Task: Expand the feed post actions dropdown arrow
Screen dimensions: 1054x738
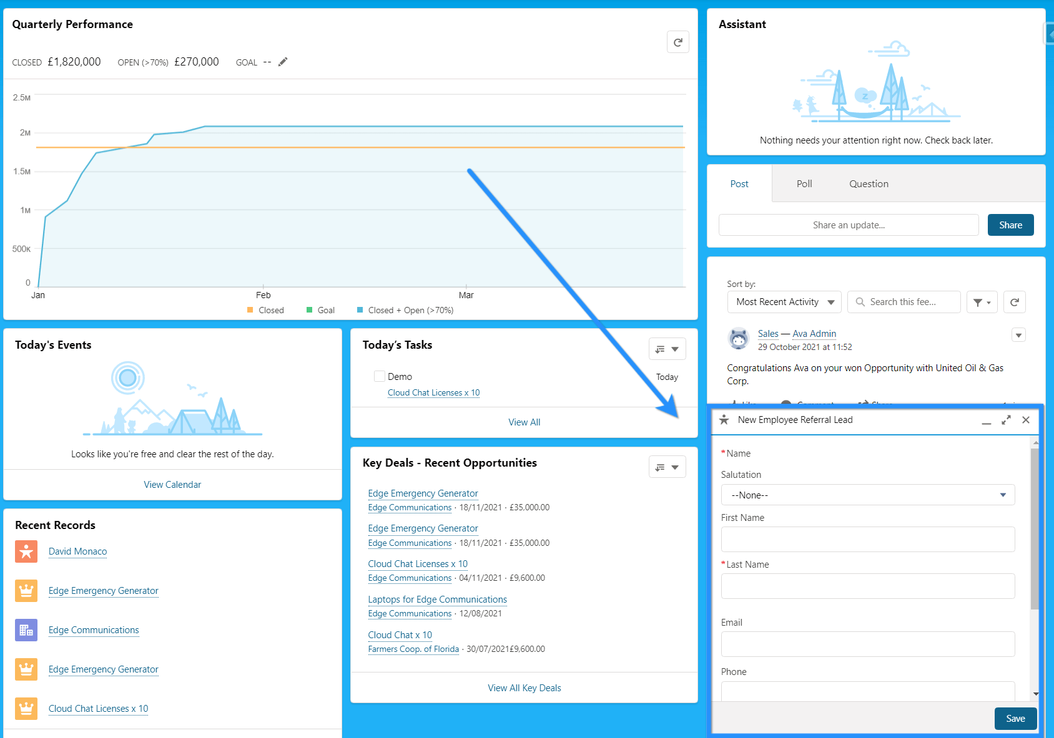Action: click(x=1018, y=335)
